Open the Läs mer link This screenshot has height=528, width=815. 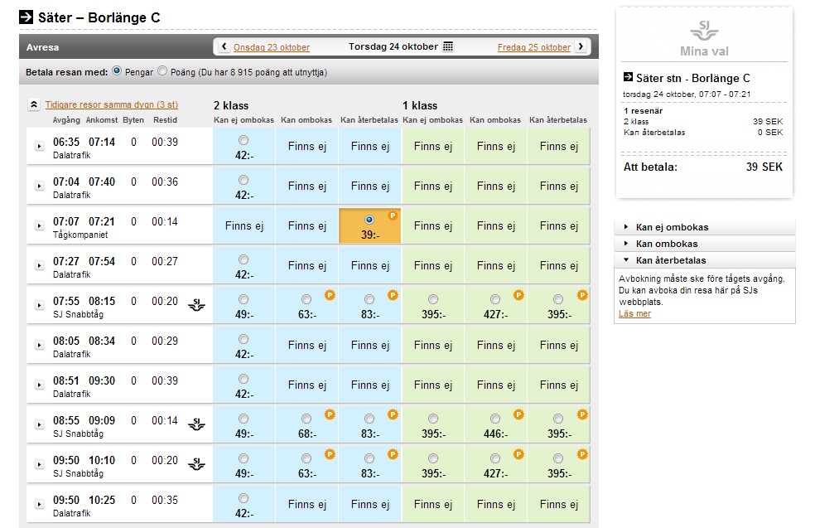634,313
